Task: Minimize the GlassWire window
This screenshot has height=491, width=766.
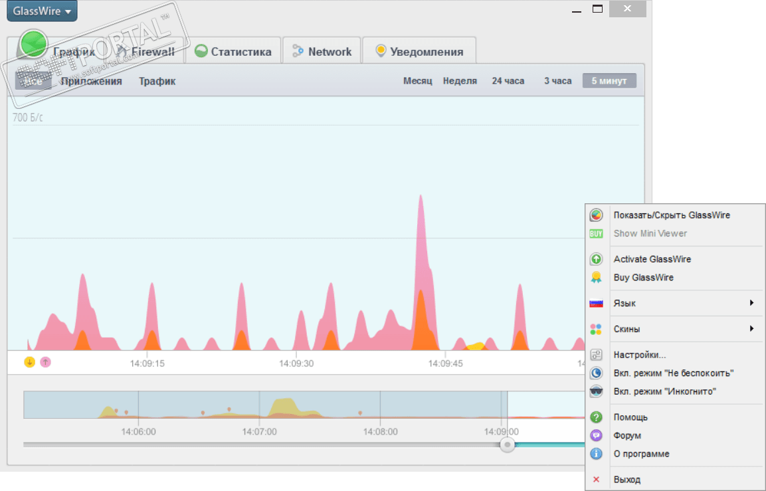Action: [577, 9]
